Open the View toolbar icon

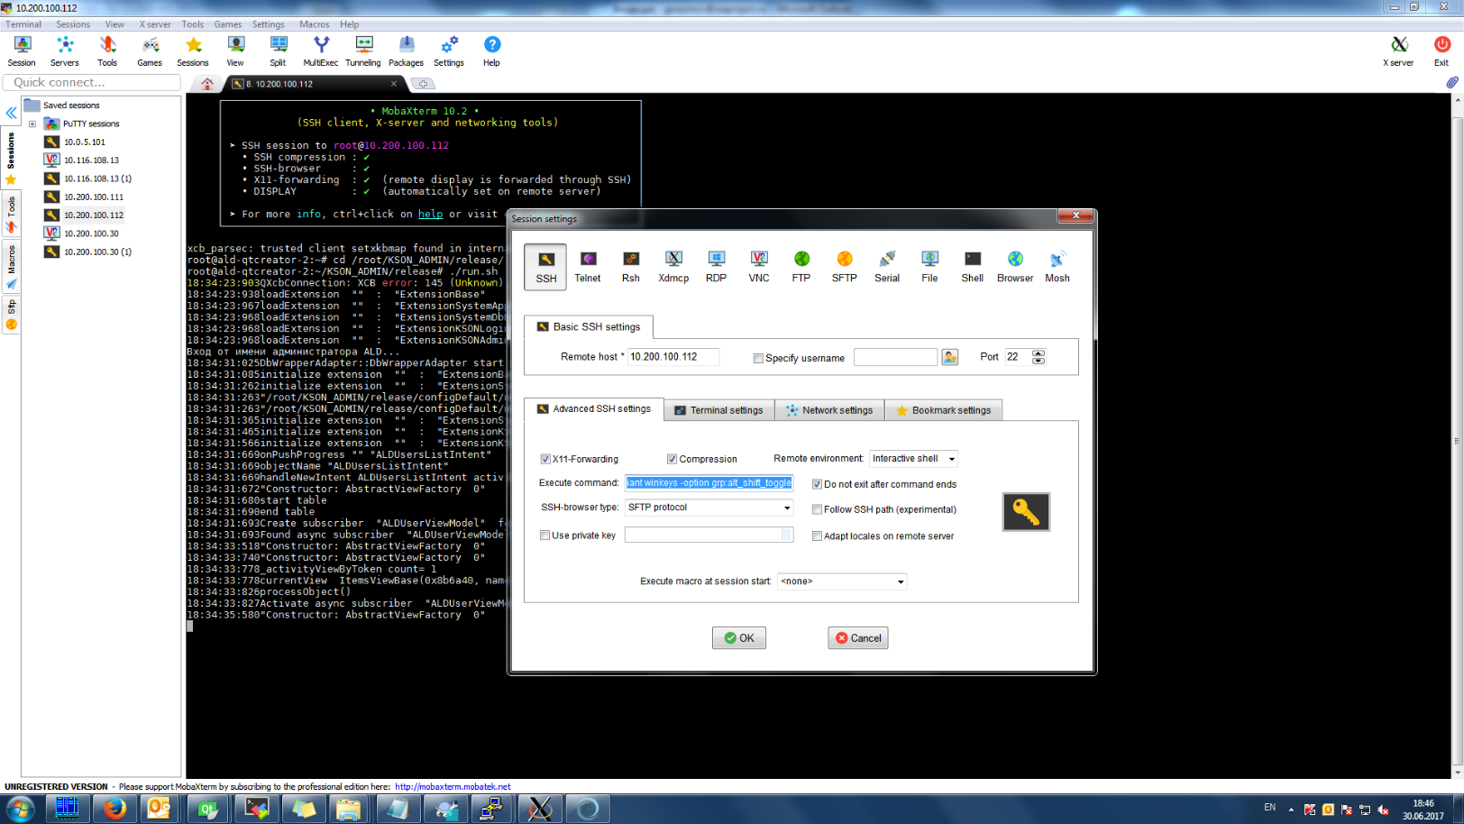(x=235, y=51)
